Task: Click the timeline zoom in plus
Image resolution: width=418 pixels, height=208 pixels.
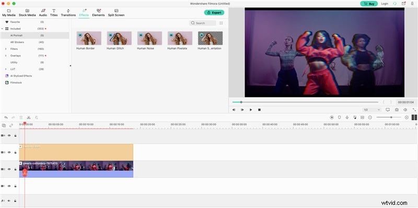Action: pos(407,118)
